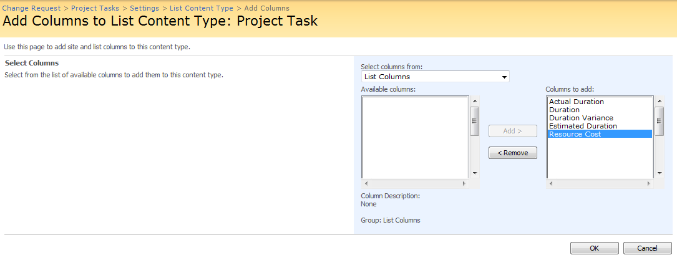This screenshot has height=260, width=677.
Task: Click Columns to add vertical scrollbar thumb
Action: 660,121
